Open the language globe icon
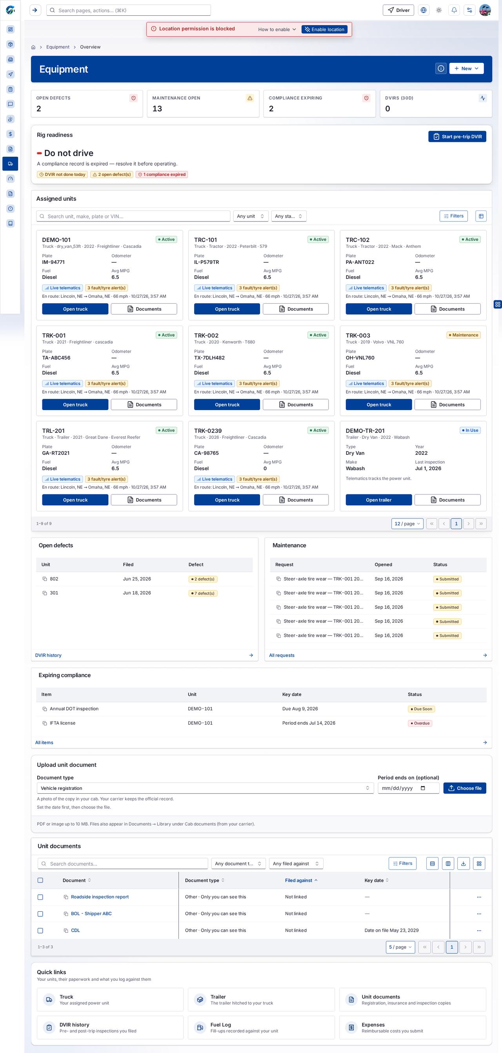Screen dimensions: 502x1053 coord(424,10)
